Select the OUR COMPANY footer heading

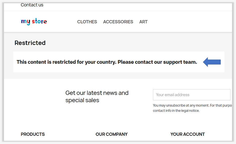click(112, 134)
